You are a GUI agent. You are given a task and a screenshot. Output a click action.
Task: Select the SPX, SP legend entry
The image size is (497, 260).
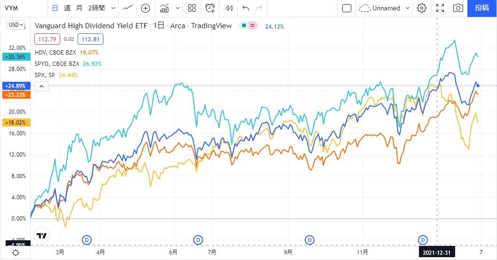click(x=45, y=75)
